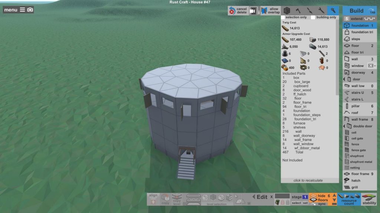Screen dimensions: 380x213
Task: Select the shopfront part
Action: pos(360,156)
